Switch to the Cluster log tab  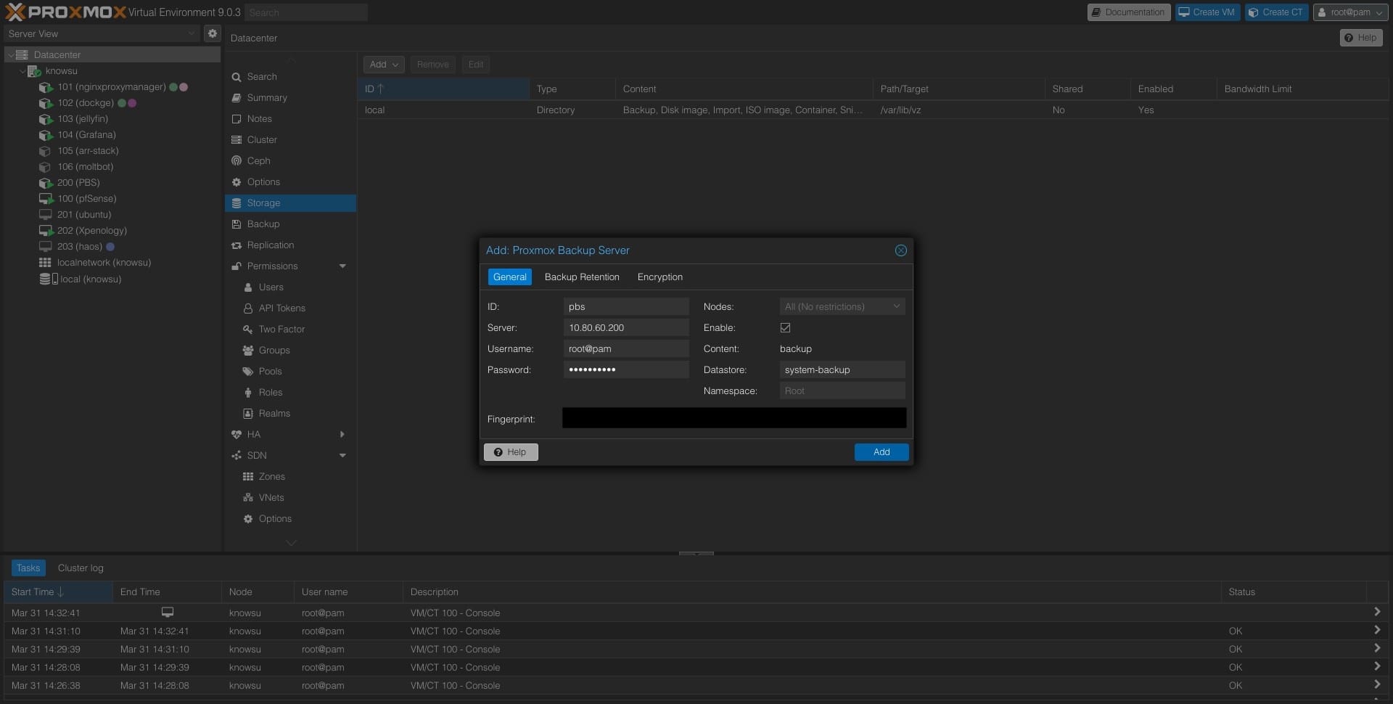click(81, 568)
